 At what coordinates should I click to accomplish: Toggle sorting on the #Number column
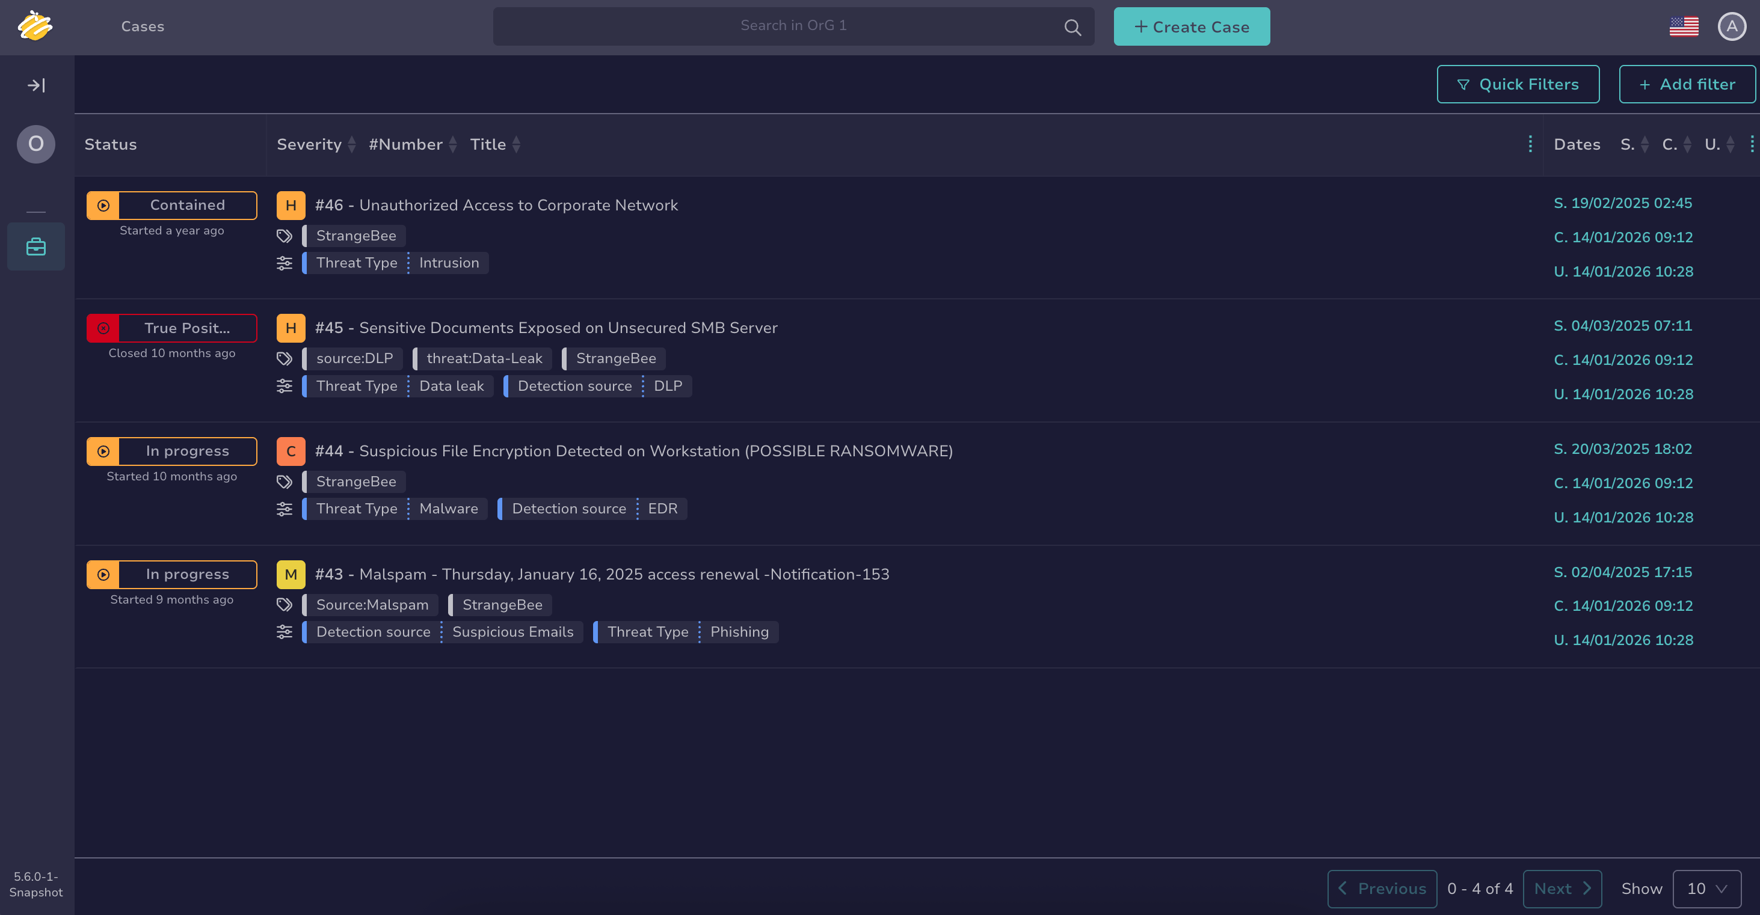[453, 144]
